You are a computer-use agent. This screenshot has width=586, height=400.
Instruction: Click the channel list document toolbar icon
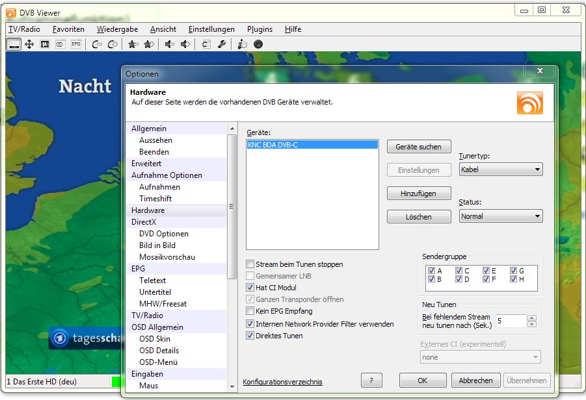[206, 44]
